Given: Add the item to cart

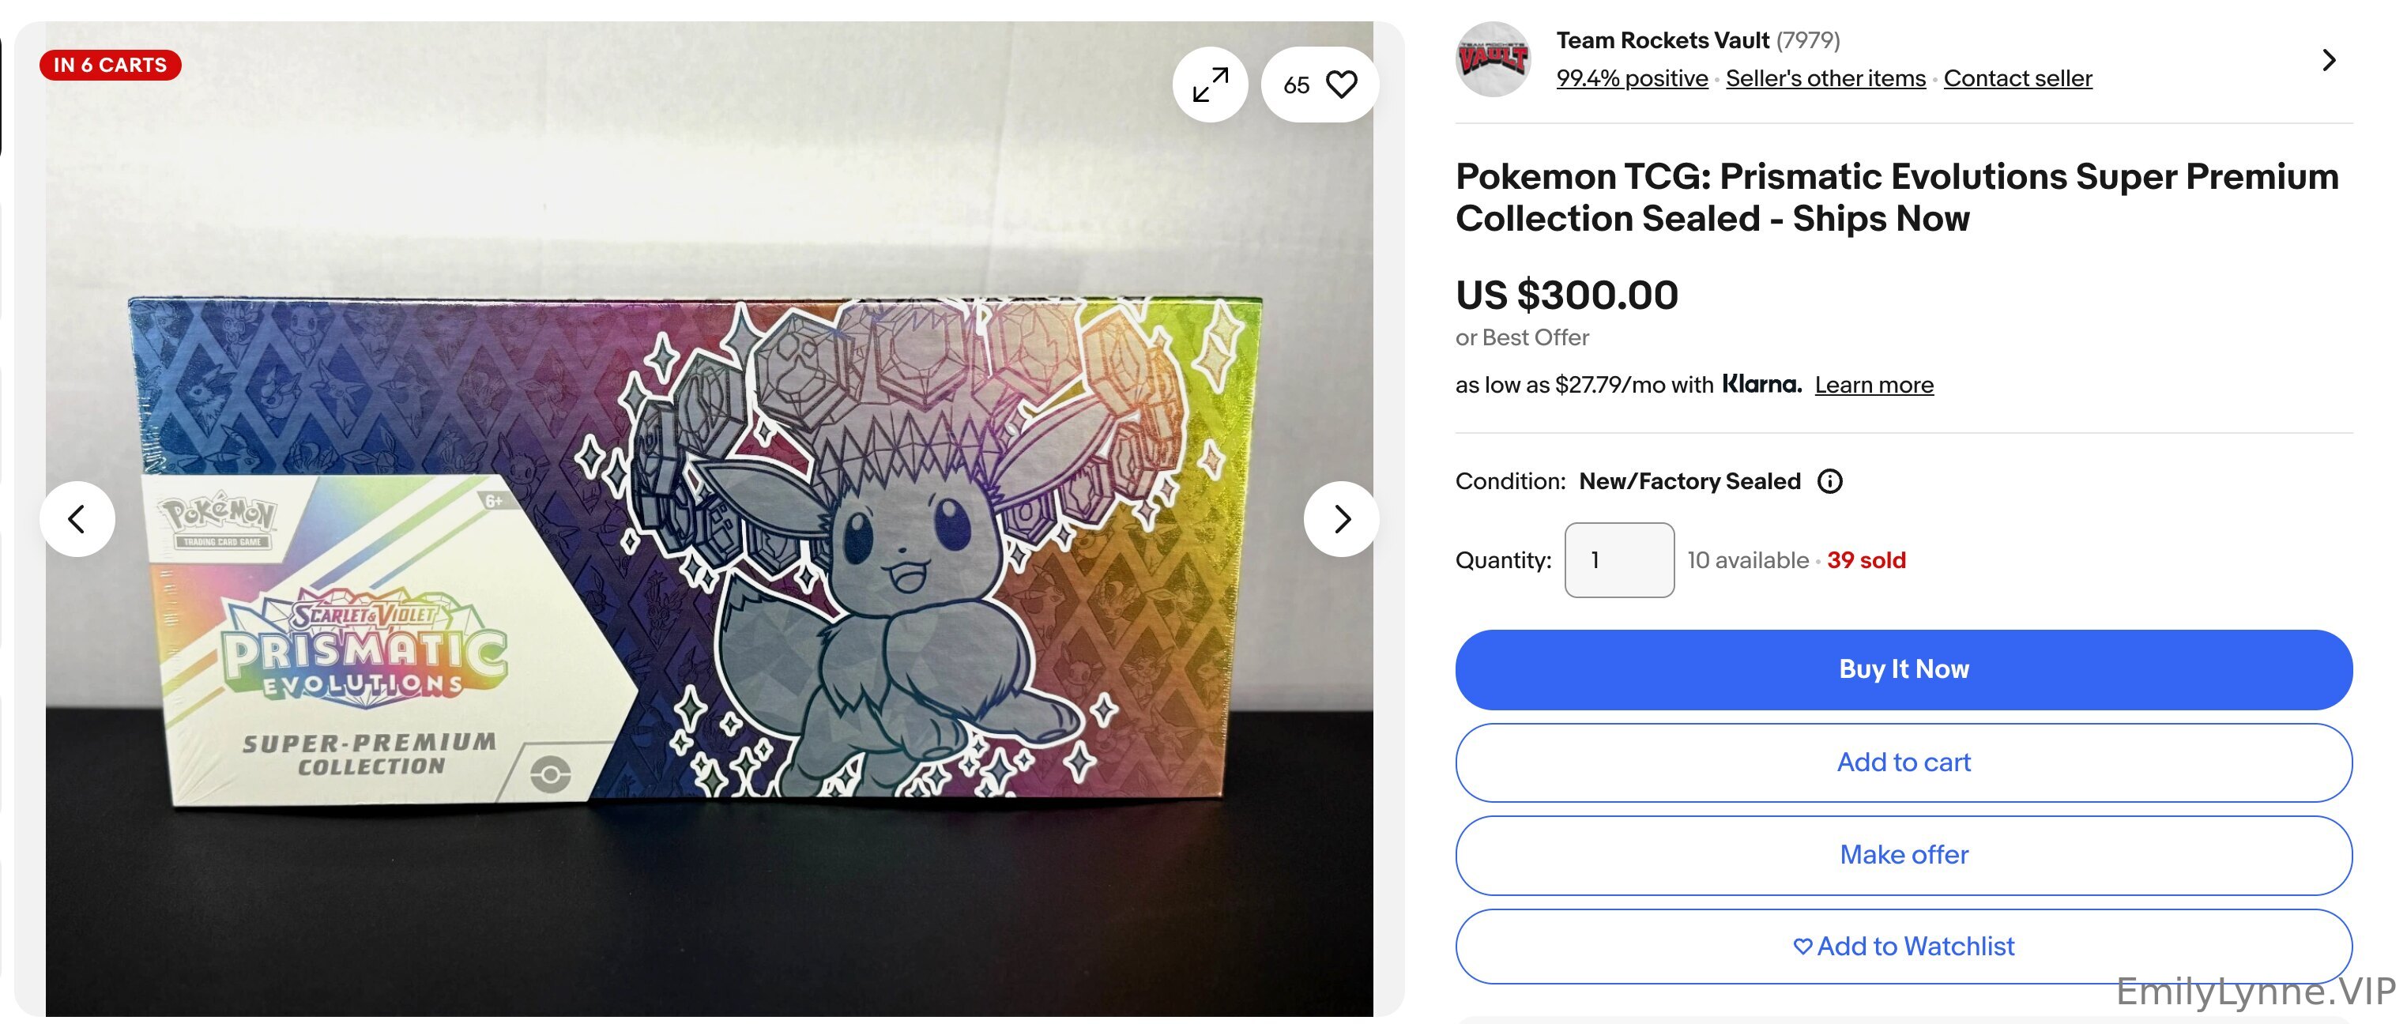Looking at the screenshot, I should coord(1904,762).
